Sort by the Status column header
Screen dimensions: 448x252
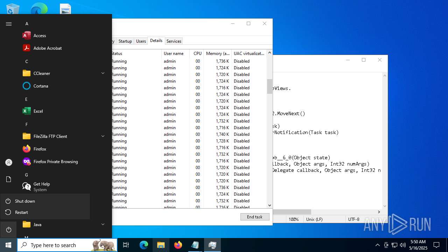pos(136,54)
